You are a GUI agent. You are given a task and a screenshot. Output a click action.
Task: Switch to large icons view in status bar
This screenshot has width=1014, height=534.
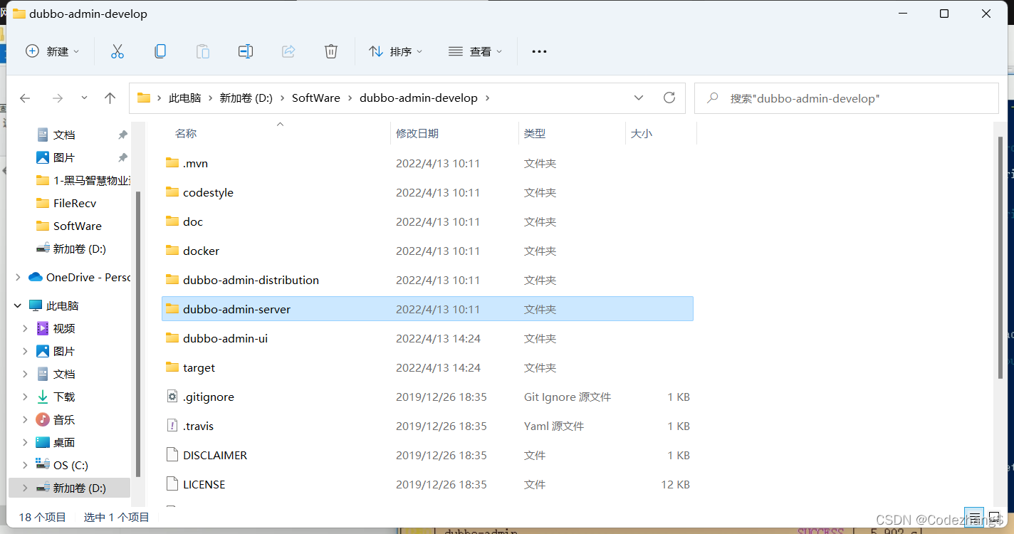point(993,517)
